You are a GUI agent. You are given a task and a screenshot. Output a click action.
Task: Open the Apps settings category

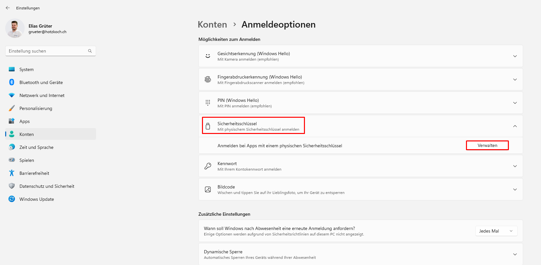pyautogui.click(x=25, y=121)
